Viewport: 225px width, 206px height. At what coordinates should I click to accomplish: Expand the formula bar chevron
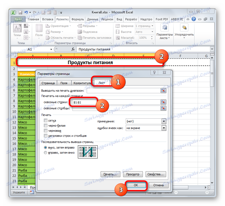[212, 49]
